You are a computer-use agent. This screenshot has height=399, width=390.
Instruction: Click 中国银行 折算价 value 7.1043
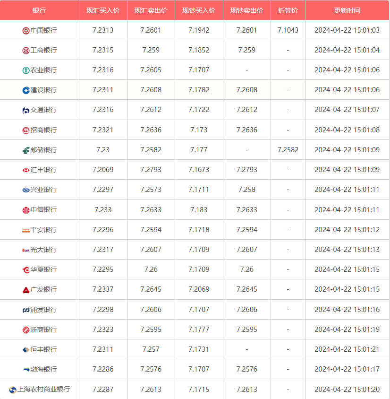288,30
